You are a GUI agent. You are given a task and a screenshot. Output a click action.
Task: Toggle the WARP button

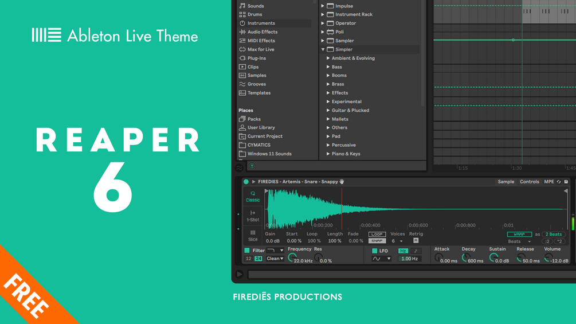coord(519,235)
